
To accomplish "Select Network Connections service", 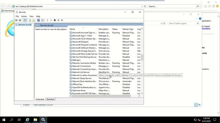I will pos(105,66).
